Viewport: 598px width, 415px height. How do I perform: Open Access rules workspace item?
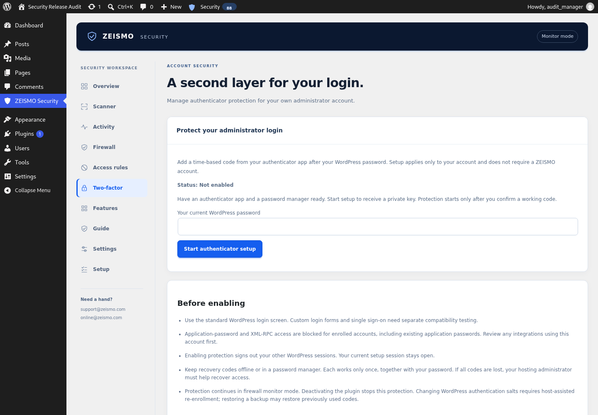(x=112, y=168)
